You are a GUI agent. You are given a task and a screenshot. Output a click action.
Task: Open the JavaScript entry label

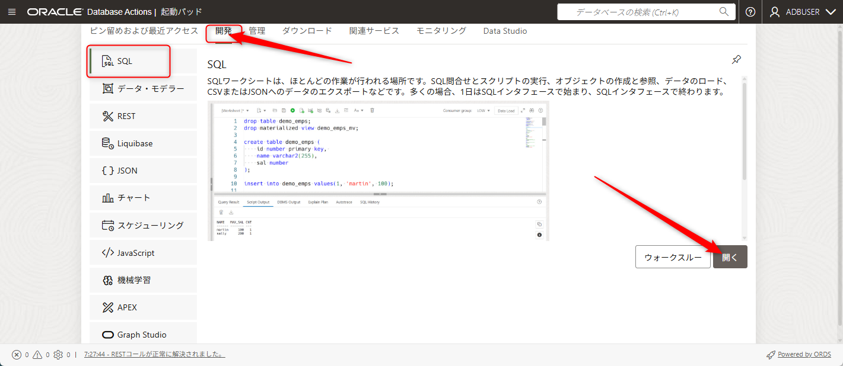(136, 253)
